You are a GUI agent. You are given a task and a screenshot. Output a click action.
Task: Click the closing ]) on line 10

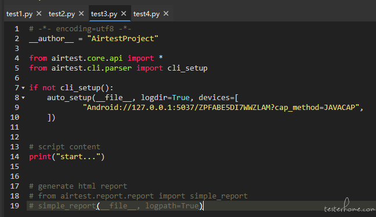pos(51,117)
